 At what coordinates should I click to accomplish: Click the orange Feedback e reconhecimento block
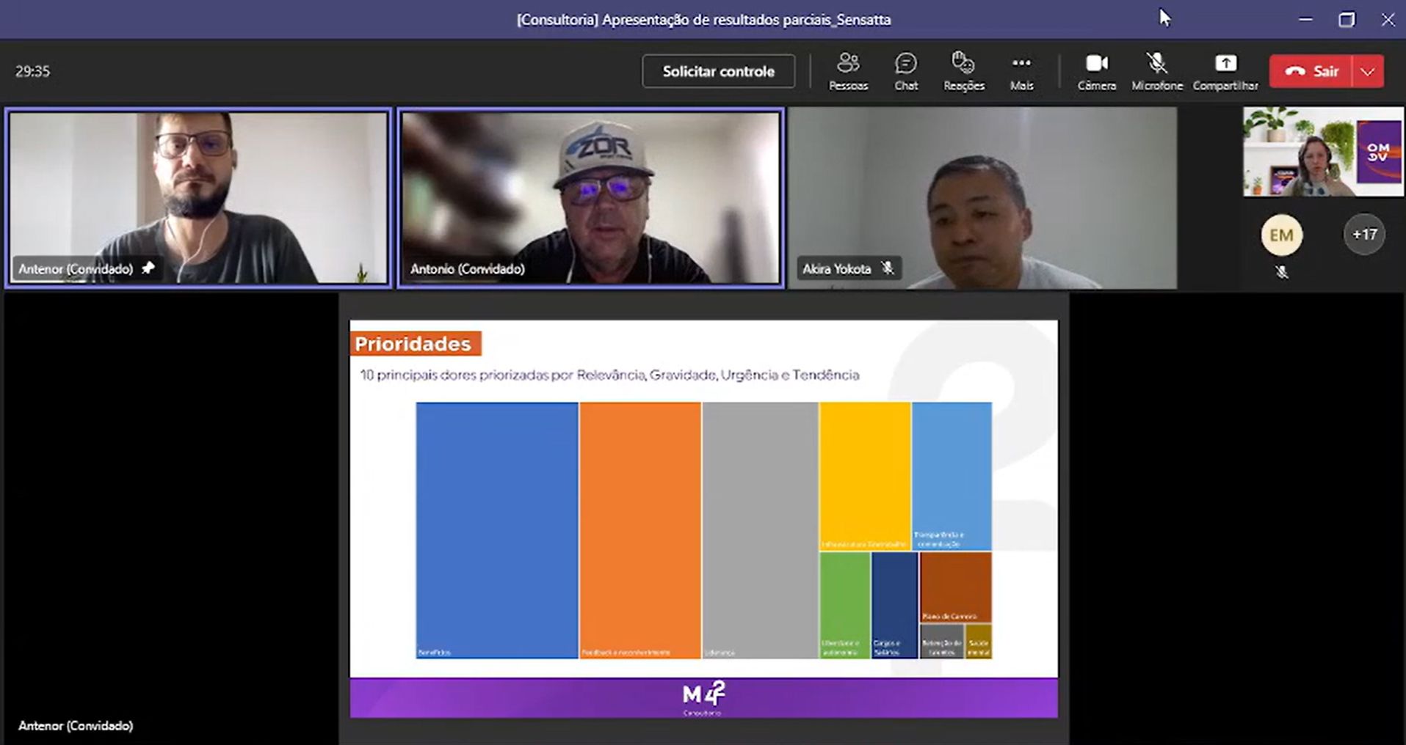click(639, 528)
